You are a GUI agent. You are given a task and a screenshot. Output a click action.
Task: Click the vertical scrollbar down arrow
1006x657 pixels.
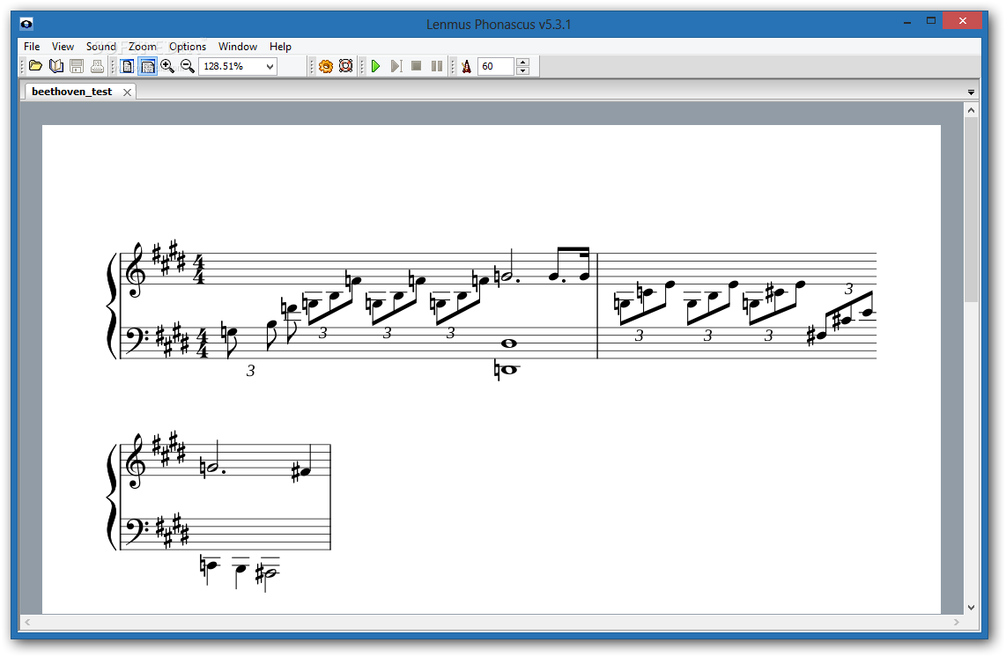coord(971,607)
